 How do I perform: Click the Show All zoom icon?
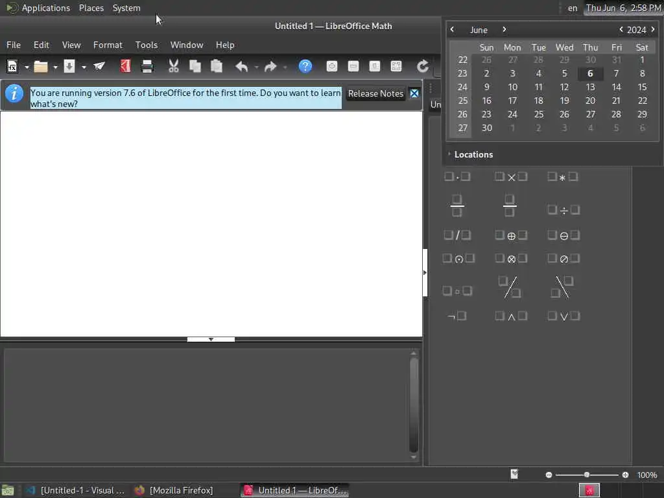click(396, 66)
